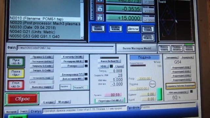
Task: Click the Восстановить toolpath button
Action: point(164,49)
